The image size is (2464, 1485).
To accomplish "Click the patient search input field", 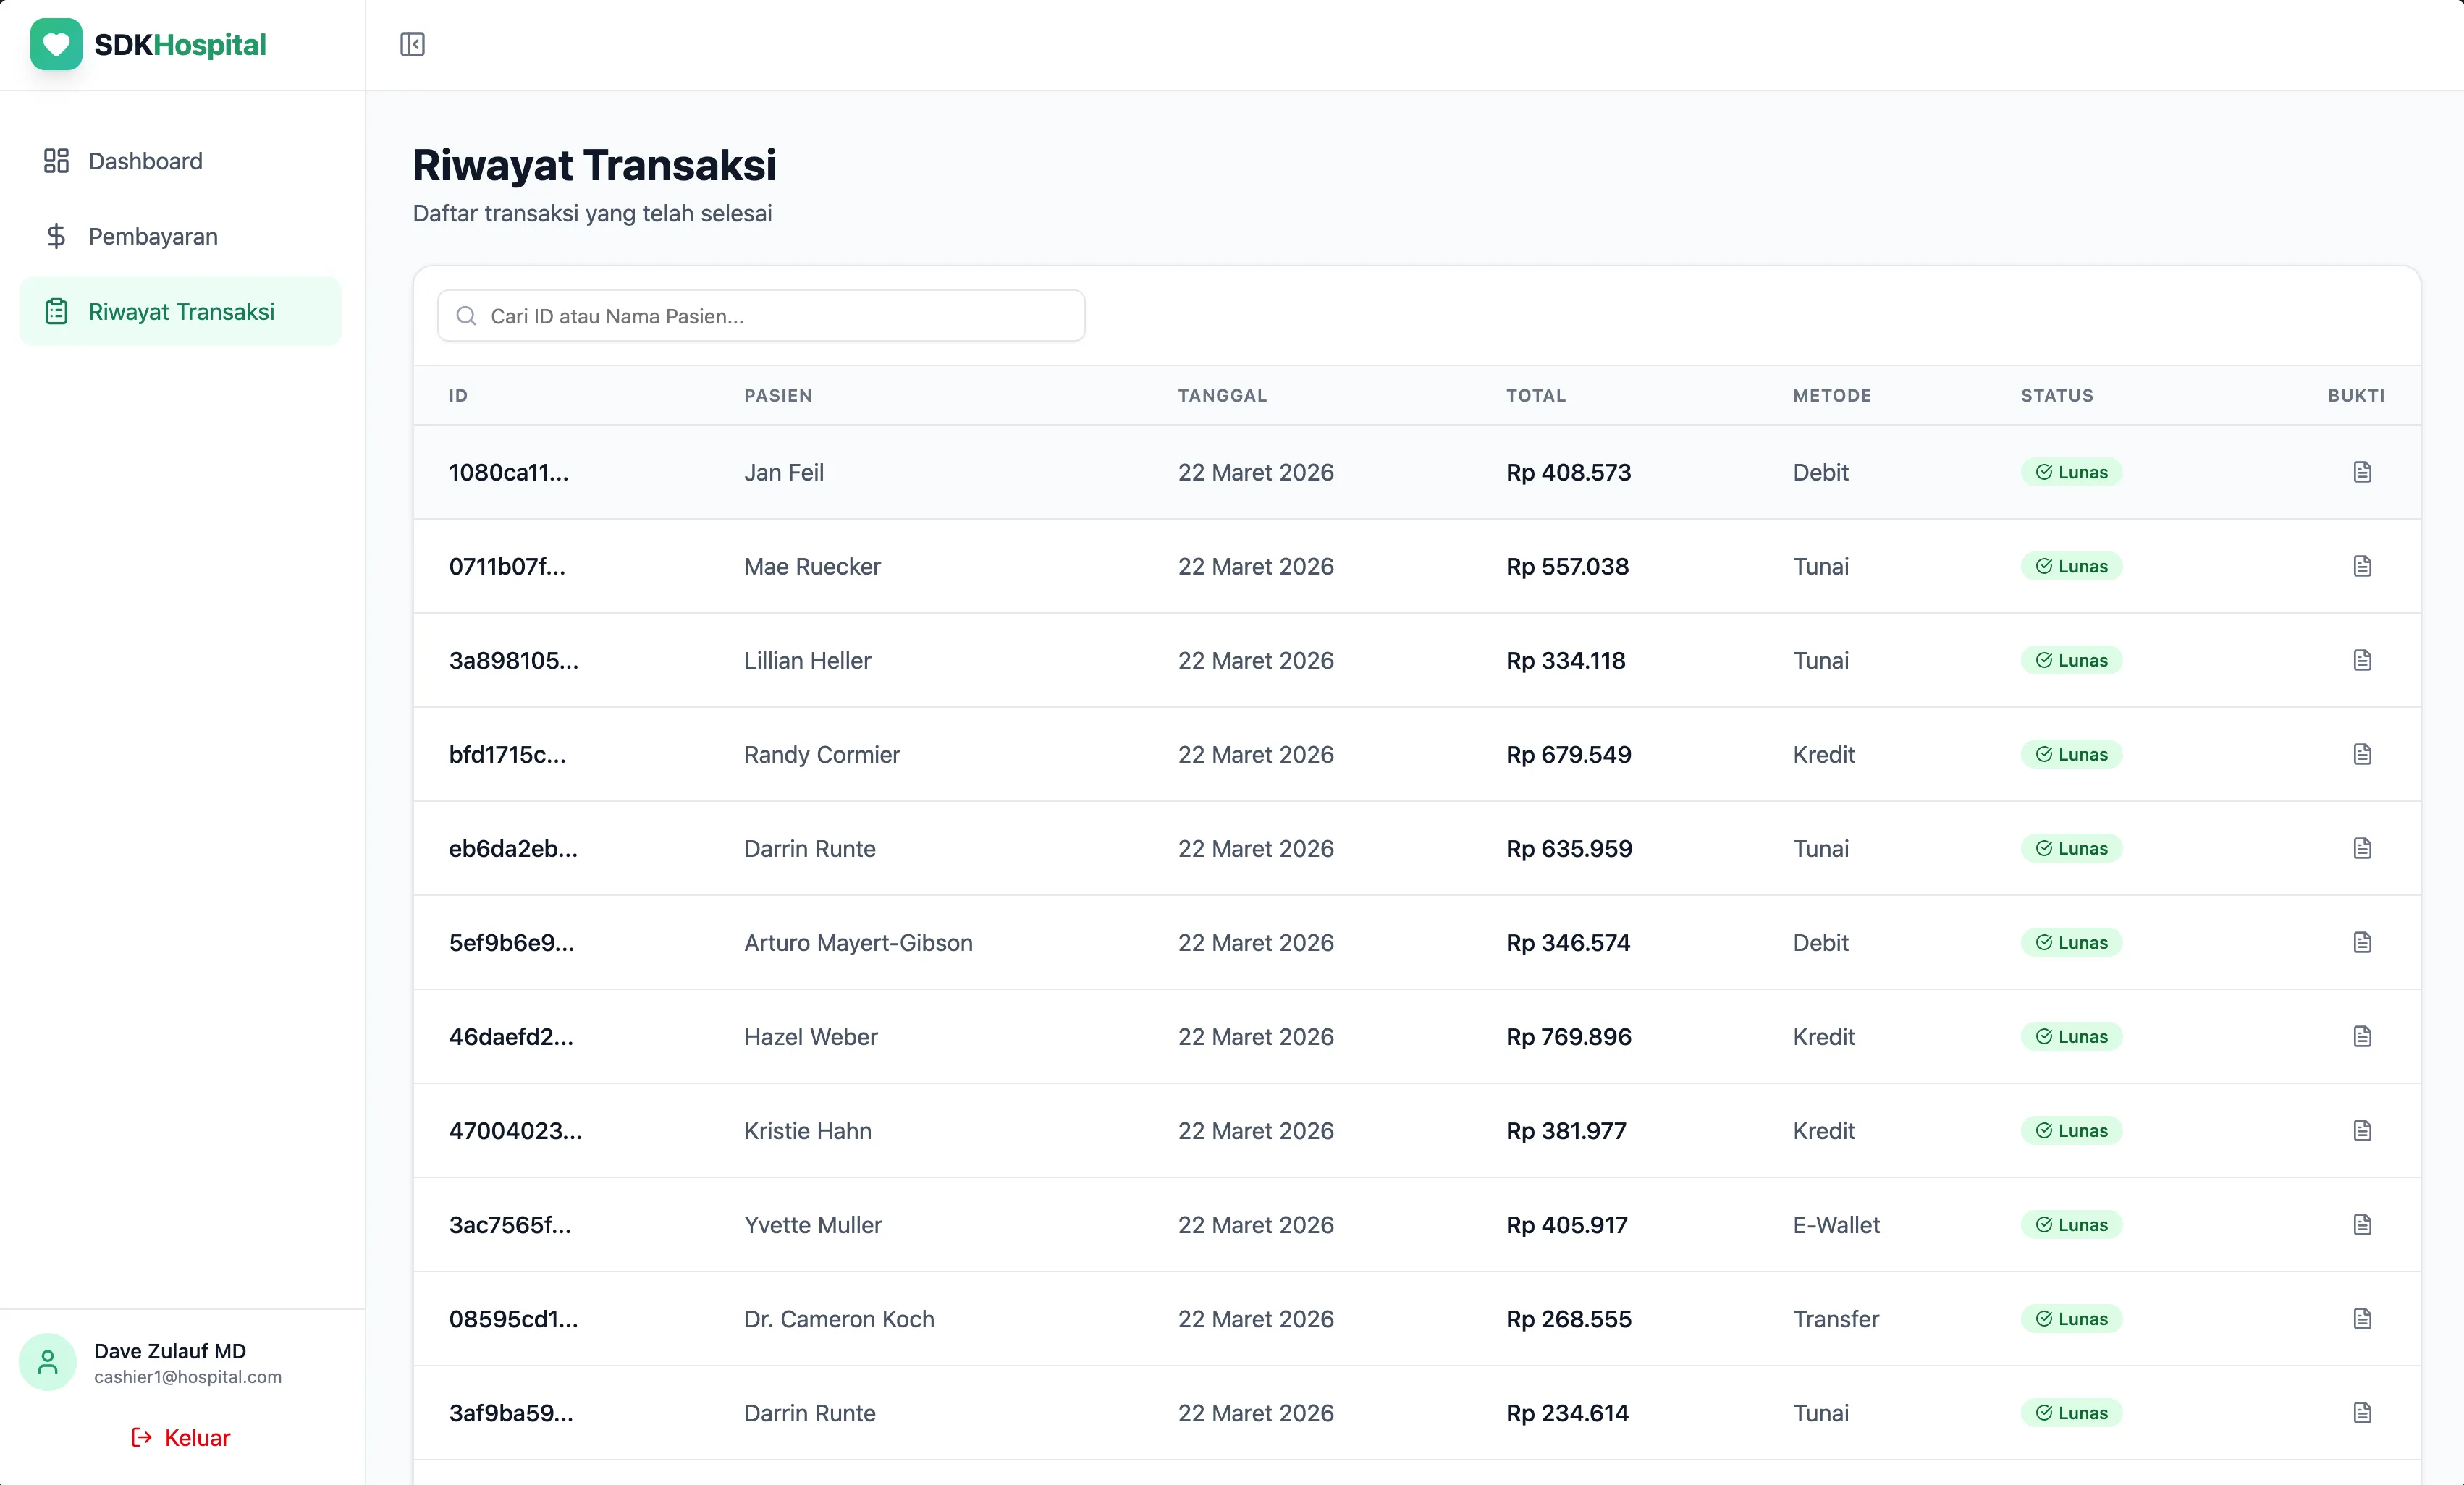I will (x=760, y=315).
